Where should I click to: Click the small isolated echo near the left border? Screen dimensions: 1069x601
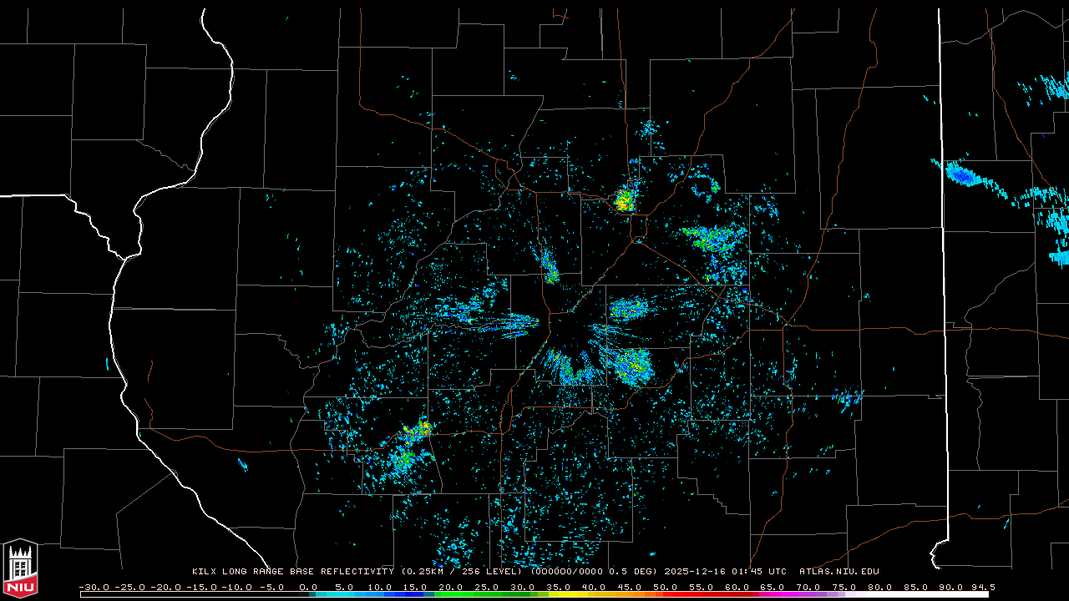(x=108, y=364)
